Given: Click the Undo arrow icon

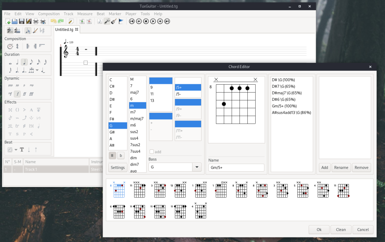Looking at the screenshot, I should [x=53, y=21].
